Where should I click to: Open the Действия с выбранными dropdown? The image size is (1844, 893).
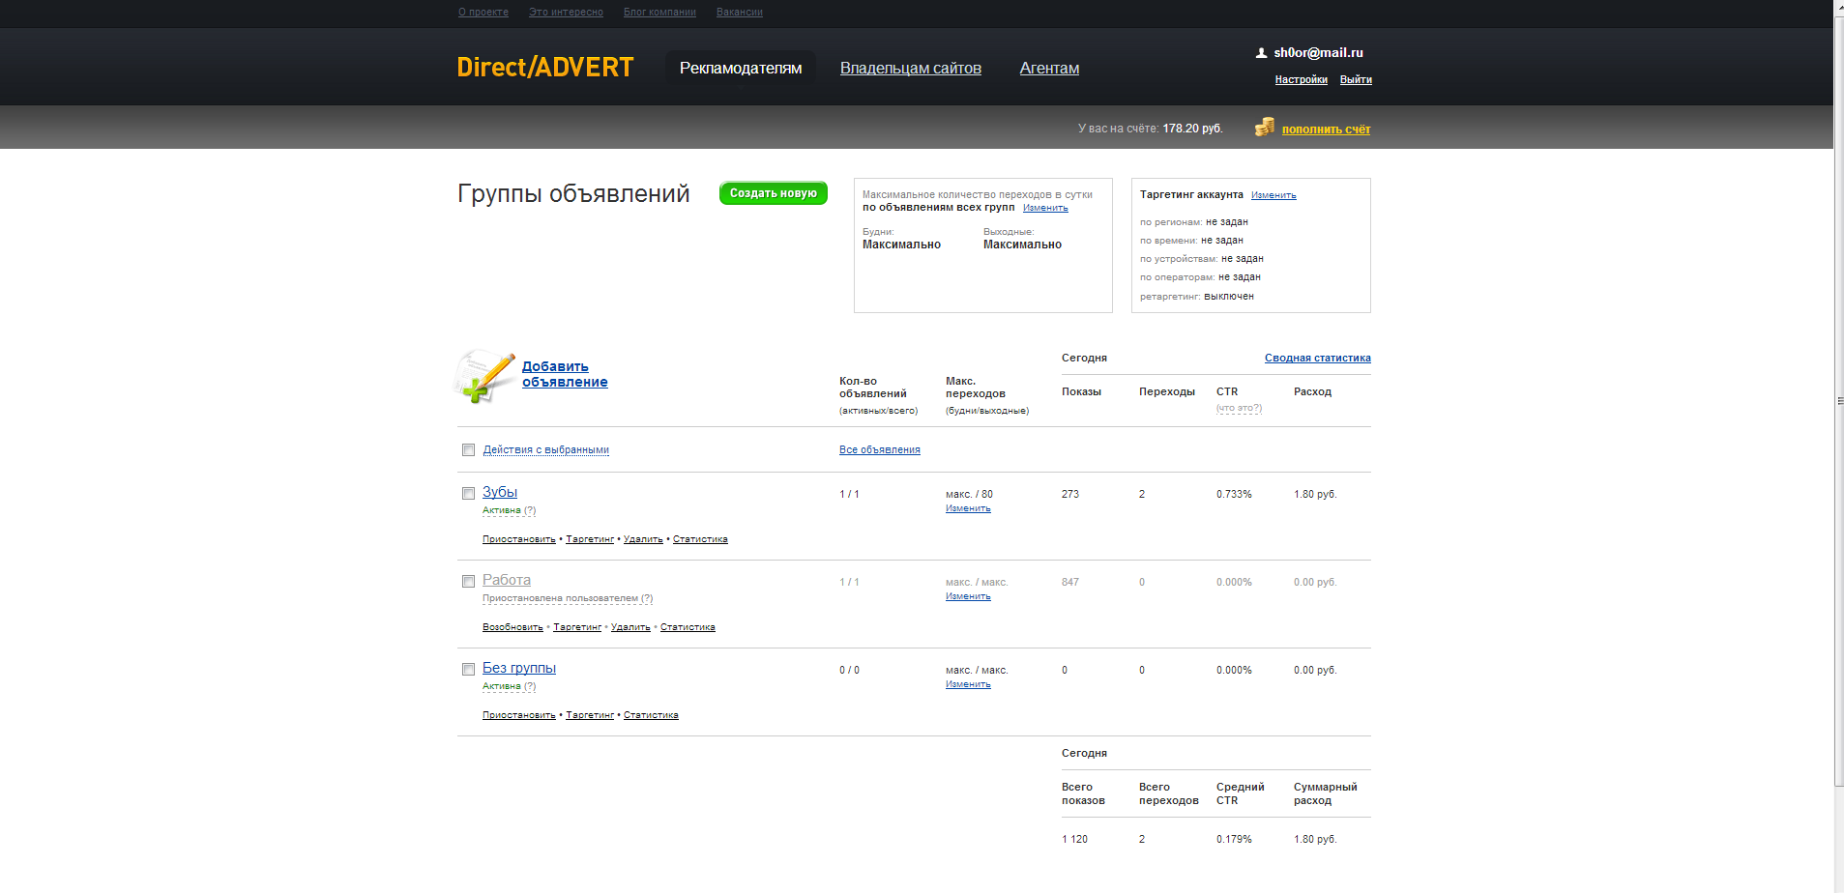[x=545, y=450]
